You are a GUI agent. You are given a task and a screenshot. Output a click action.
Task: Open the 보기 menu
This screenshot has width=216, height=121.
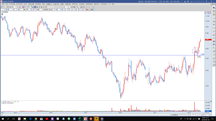point(113,4)
